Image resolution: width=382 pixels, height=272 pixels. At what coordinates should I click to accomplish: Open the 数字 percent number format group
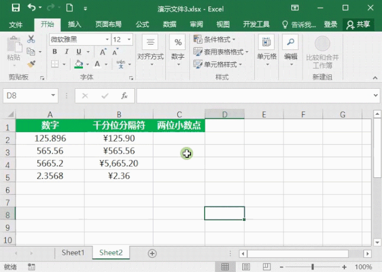178,51
